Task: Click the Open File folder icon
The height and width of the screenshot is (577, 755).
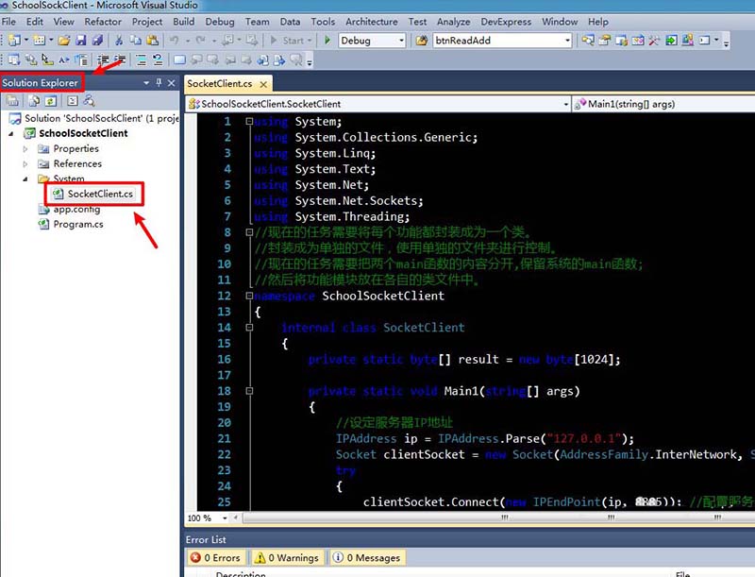Action: pyautogui.click(x=64, y=41)
